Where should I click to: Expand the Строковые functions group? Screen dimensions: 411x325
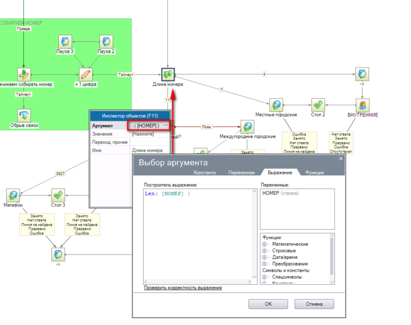click(264, 251)
